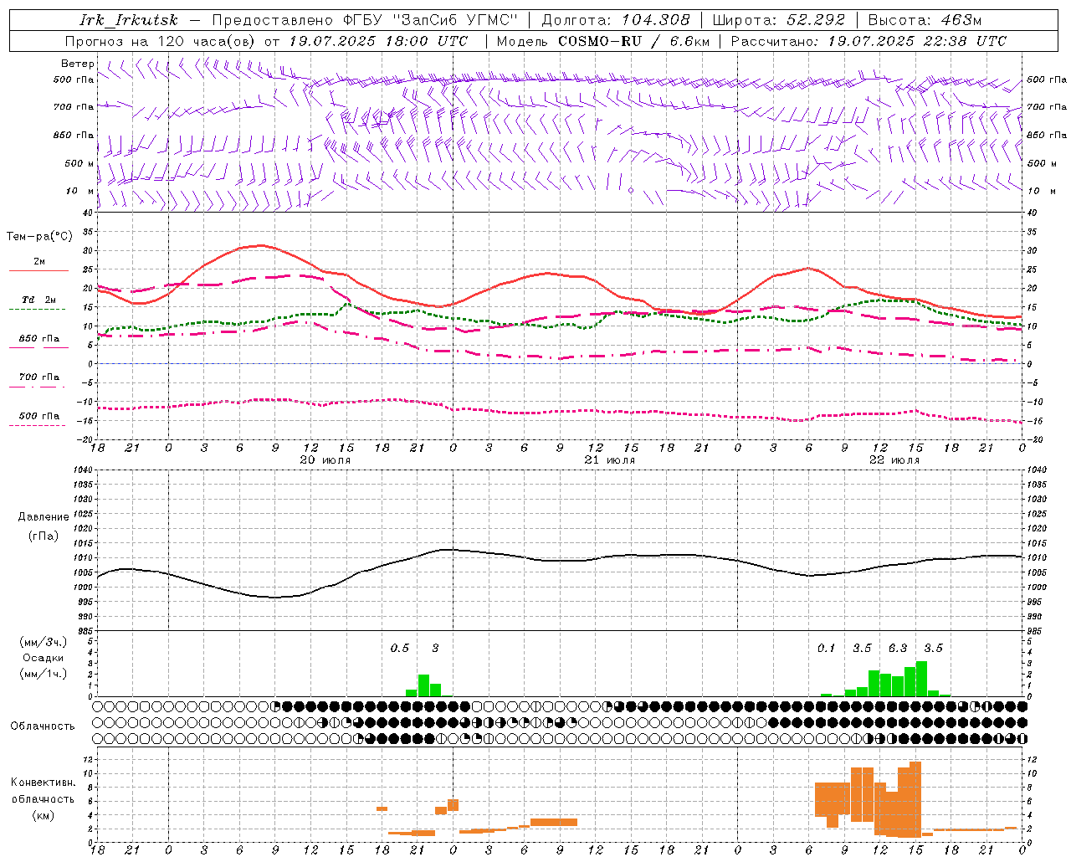The height and width of the screenshot is (857, 1071).
Task: Click the Td 2м legend label
Action: point(39,300)
